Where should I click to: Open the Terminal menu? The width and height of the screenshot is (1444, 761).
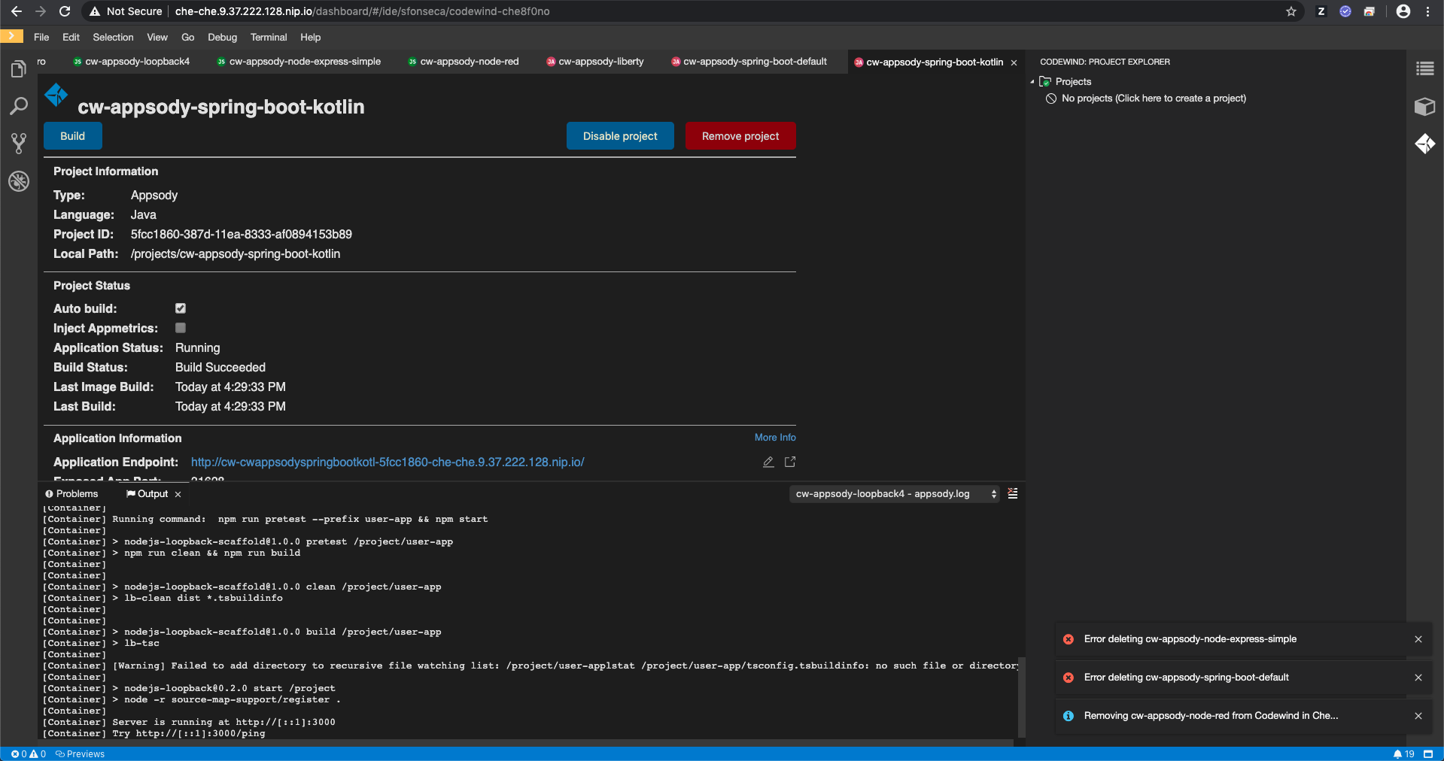[x=268, y=37]
